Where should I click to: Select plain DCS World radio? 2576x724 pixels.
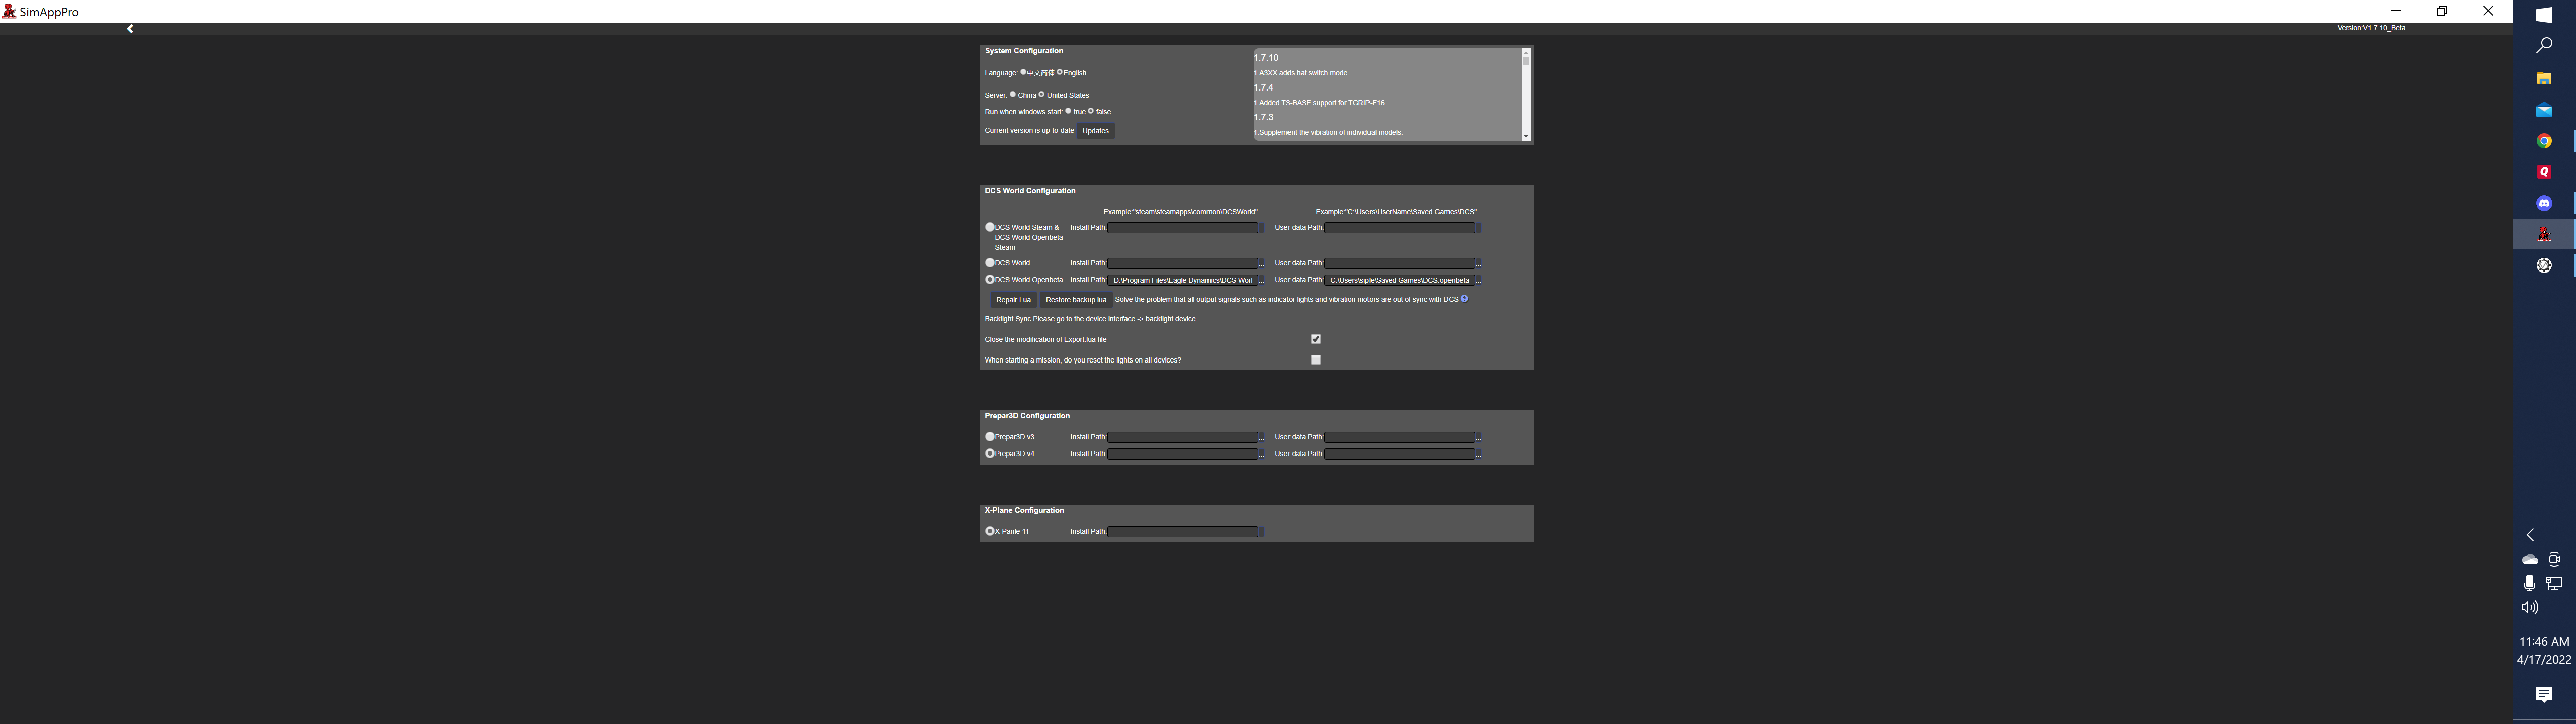pos(990,263)
